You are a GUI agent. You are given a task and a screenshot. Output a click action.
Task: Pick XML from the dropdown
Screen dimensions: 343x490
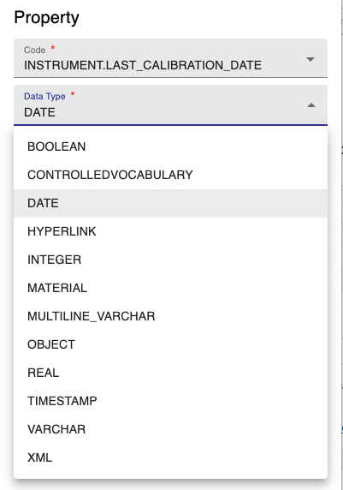(170, 457)
